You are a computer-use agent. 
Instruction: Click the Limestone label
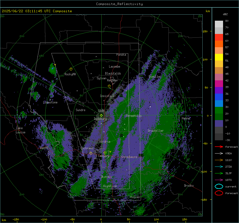50,102
